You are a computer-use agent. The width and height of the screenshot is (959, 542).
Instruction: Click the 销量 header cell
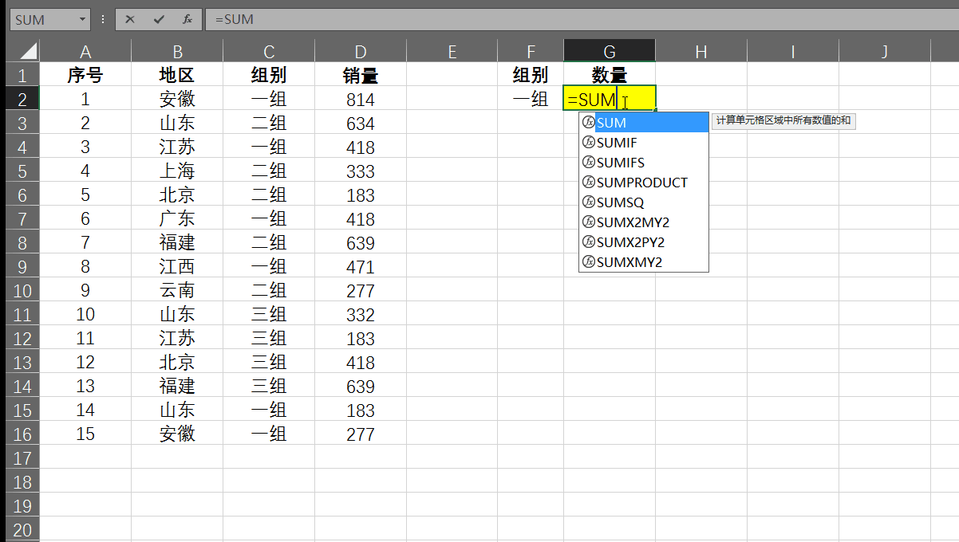point(361,76)
